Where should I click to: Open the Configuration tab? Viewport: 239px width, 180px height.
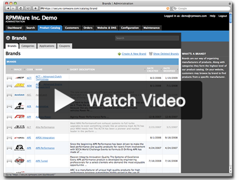130,28
